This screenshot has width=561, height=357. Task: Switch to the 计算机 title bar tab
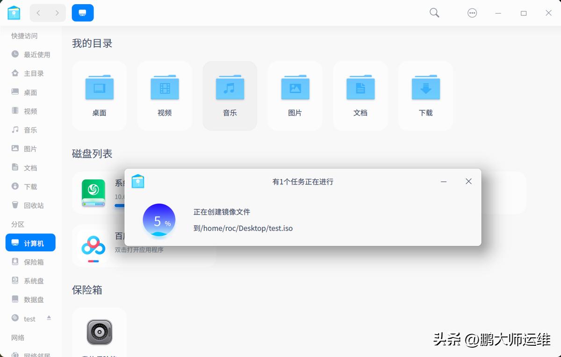point(82,13)
